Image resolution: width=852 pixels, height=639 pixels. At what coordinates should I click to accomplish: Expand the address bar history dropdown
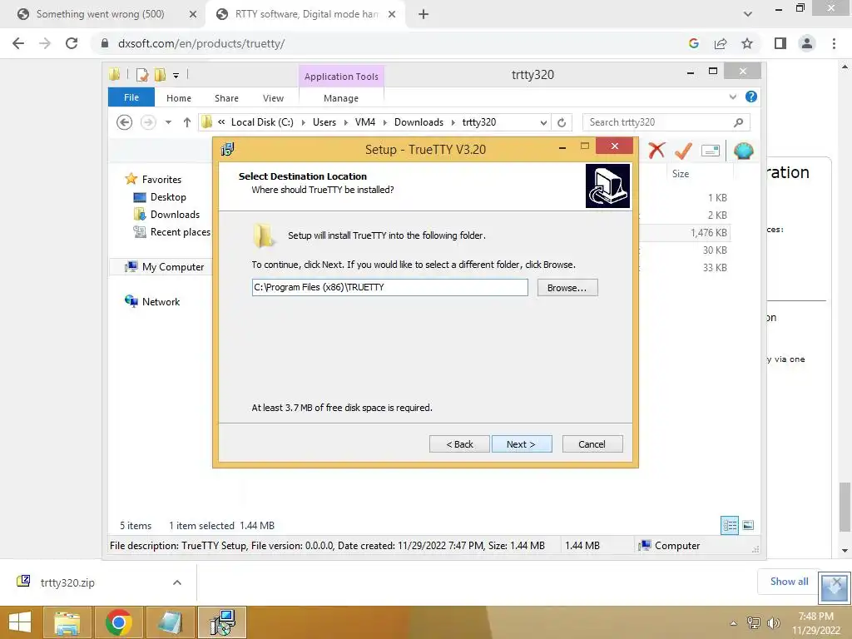(x=543, y=123)
